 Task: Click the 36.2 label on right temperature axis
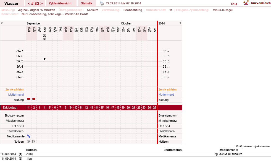[166, 77]
